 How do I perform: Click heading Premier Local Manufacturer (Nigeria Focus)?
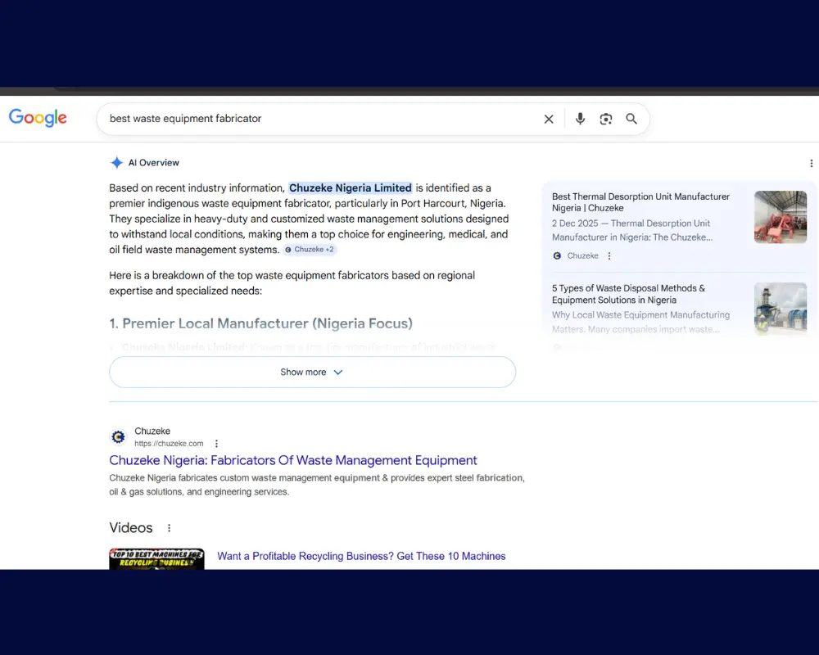(260, 323)
